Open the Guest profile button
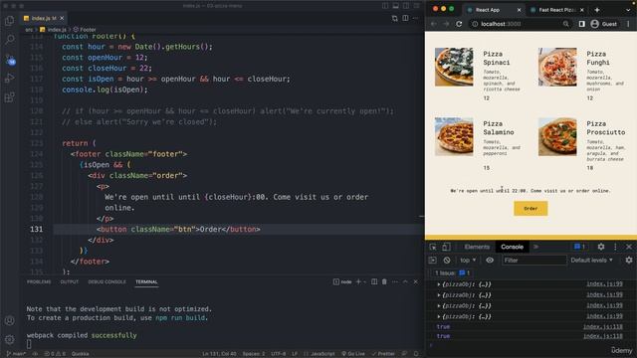The width and height of the screenshot is (637, 358). coord(604,24)
